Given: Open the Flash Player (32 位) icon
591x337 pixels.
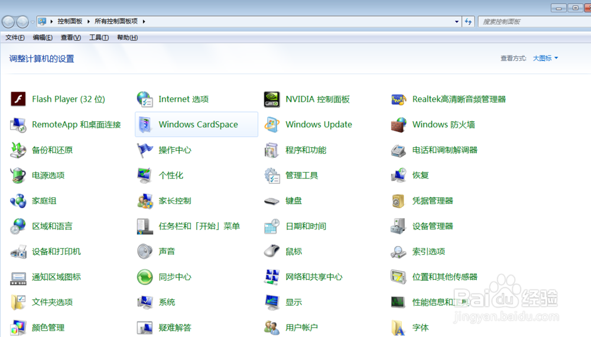Looking at the screenshot, I should [x=18, y=99].
